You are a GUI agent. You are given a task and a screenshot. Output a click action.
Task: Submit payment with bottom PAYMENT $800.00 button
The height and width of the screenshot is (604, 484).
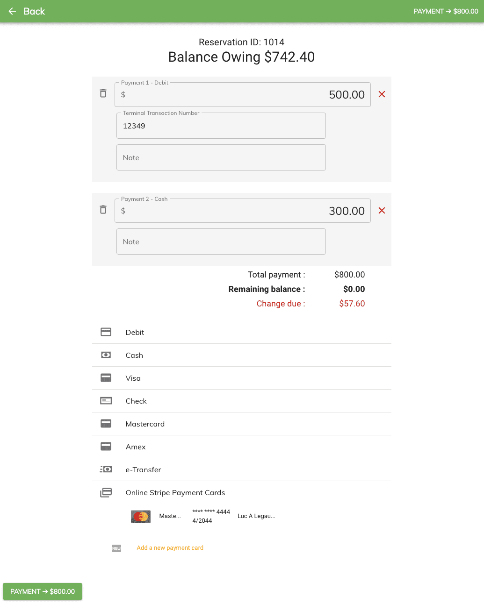click(43, 591)
